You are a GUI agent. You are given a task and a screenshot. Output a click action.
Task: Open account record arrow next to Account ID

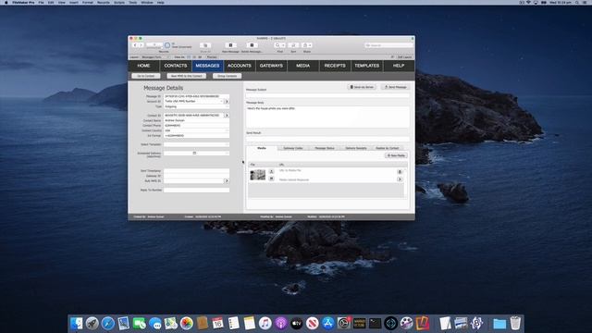click(227, 102)
